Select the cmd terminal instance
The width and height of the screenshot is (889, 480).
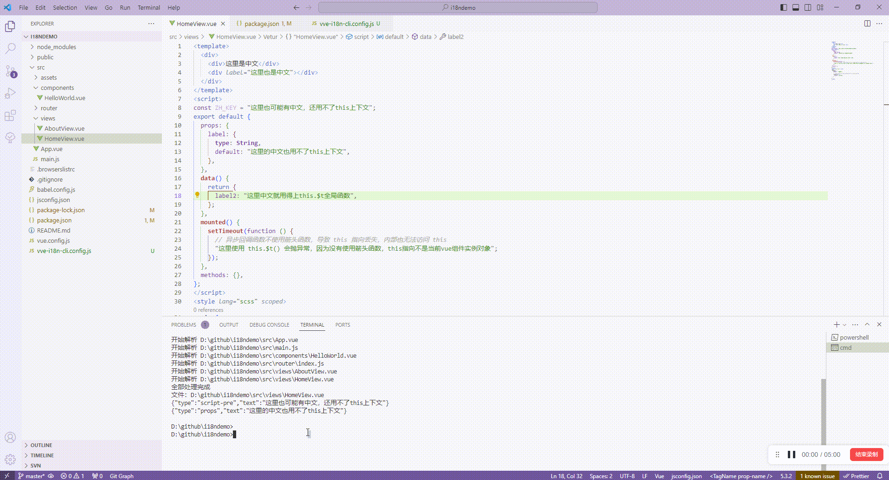point(857,347)
